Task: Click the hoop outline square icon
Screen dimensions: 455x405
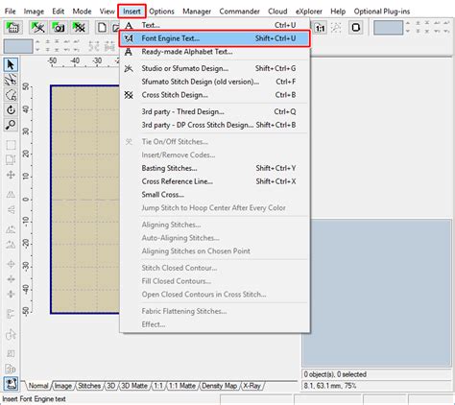Action: coord(356,28)
